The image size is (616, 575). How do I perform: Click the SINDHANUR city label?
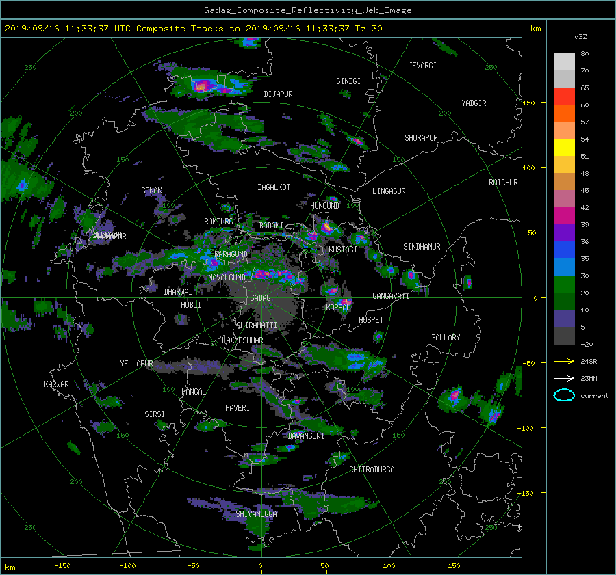(422, 247)
